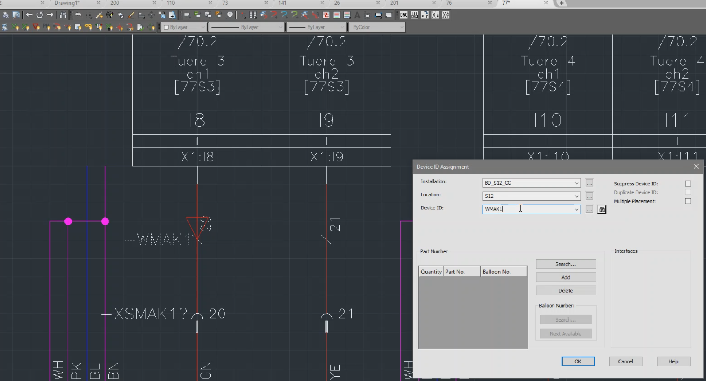This screenshot has width=706, height=381.
Task: Click the red curved wire arrow icon
Action: (x=274, y=15)
